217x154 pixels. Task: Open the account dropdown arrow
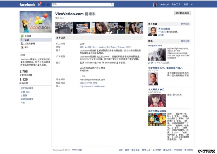pos(192,4)
